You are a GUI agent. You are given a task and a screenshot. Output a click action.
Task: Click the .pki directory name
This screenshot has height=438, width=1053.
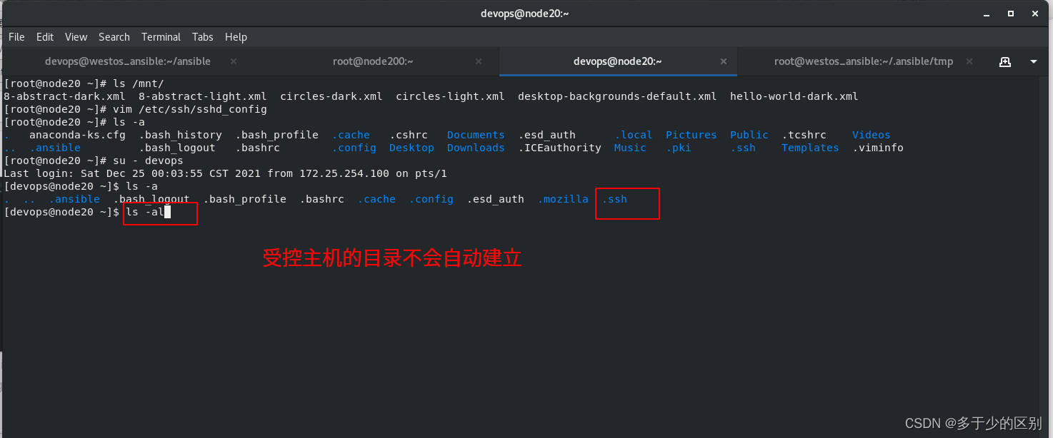[679, 148]
